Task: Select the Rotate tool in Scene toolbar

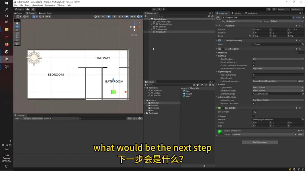Action: (17, 30)
